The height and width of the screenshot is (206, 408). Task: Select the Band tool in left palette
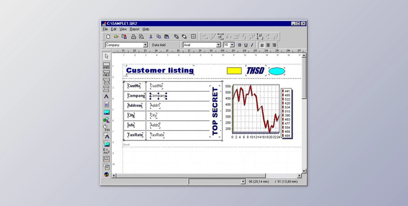tap(107, 66)
